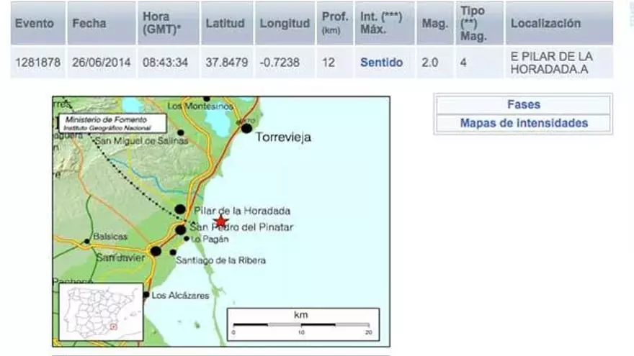The height and width of the screenshot is (356, 634).
Task: Click the Instituto Geográfico Nacional label
Action: [108, 127]
